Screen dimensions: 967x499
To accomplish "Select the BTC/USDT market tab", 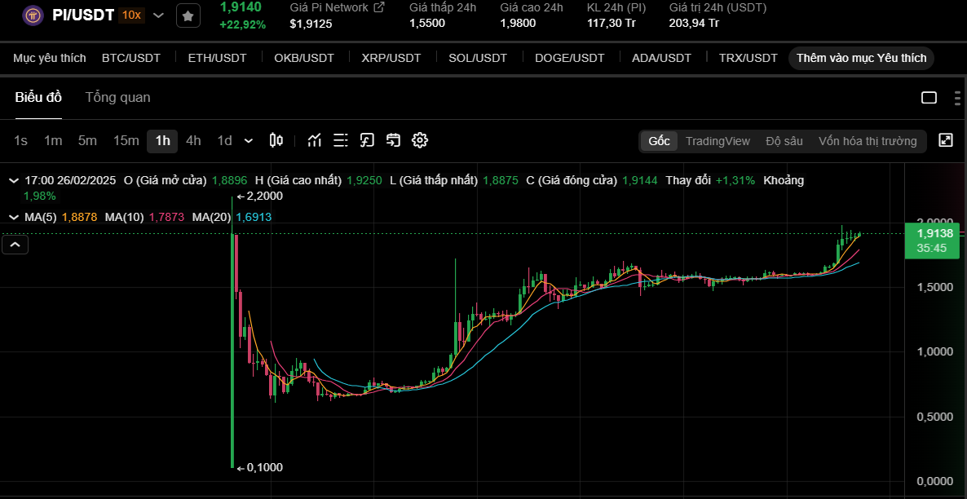I will pyautogui.click(x=130, y=57).
